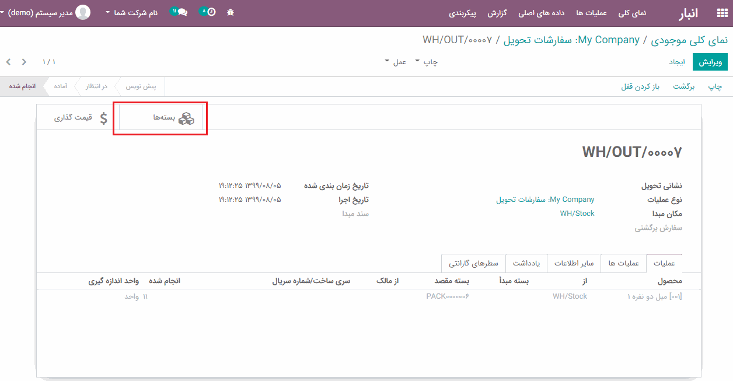Click the scheduled date value next to تاریخ زمان بندی شده
The image size is (733, 381).
coord(250,186)
